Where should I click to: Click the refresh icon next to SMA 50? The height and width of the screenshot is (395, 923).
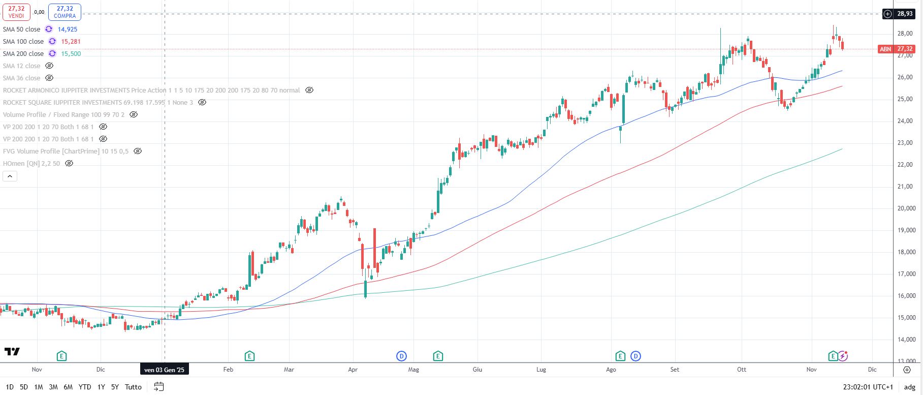(x=49, y=29)
